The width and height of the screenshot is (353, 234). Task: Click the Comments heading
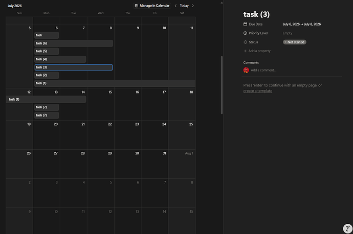coord(251,62)
